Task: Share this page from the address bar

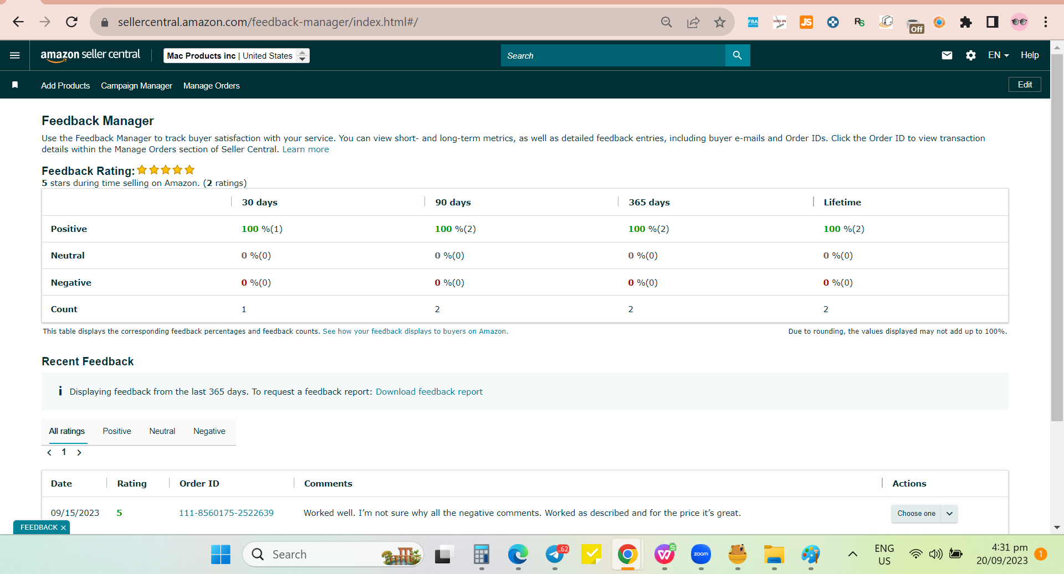Action: click(x=693, y=22)
